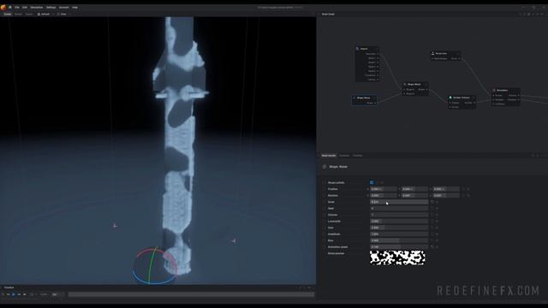This screenshot has width=548, height=308.
Task: Click the Shape output socket on Shape Noise
Action: tap(375, 103)
